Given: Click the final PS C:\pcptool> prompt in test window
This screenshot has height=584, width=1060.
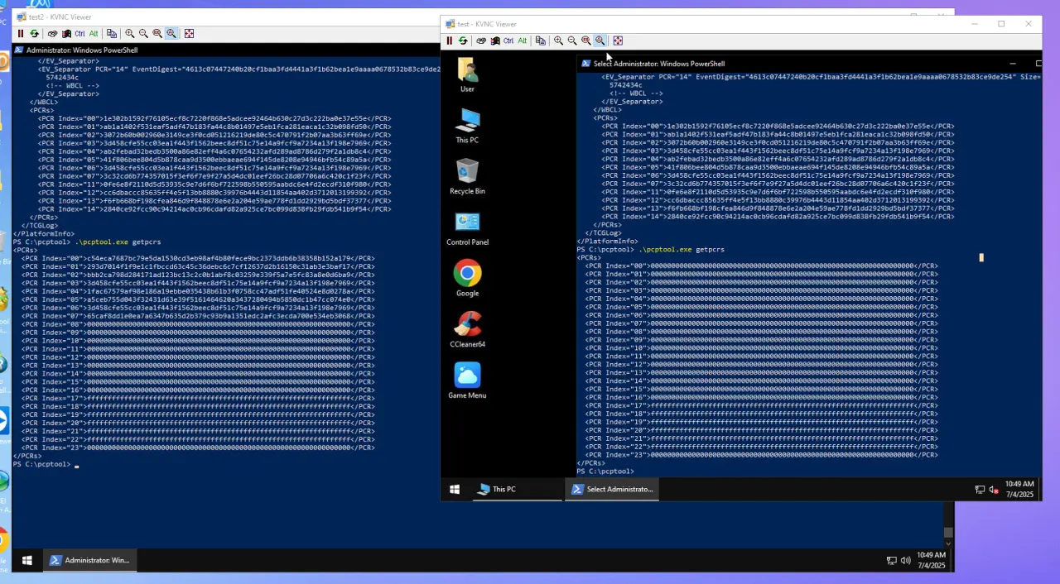Looking at the screenshot, I should 605,472.
